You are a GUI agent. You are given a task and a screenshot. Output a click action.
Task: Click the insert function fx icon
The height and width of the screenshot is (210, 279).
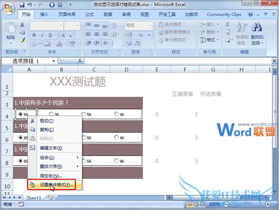(80, 61)
